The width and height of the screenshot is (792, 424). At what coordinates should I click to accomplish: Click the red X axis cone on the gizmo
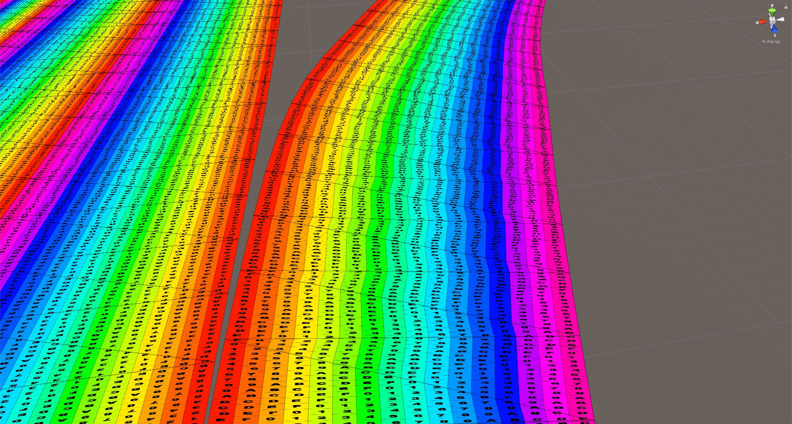(x=762, y=21)
